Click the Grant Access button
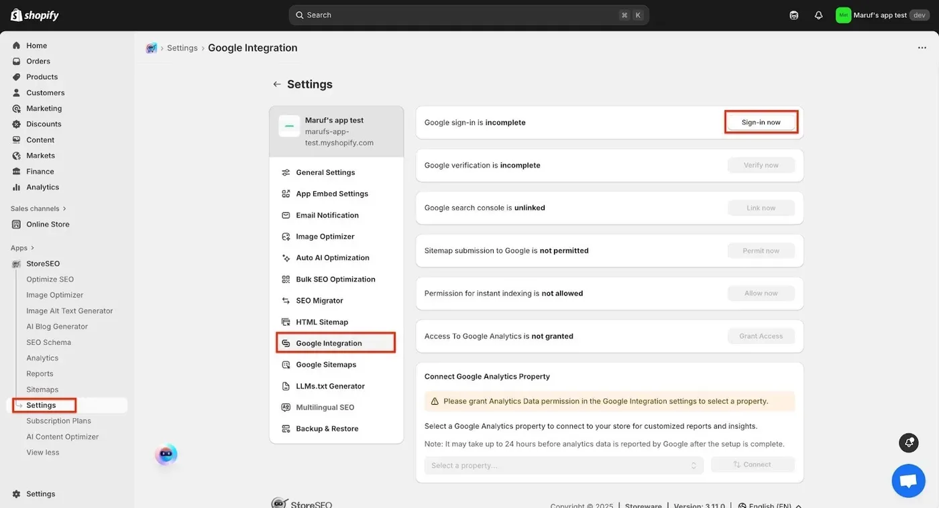This screenshot has width=939, height=508. (761, 336)
